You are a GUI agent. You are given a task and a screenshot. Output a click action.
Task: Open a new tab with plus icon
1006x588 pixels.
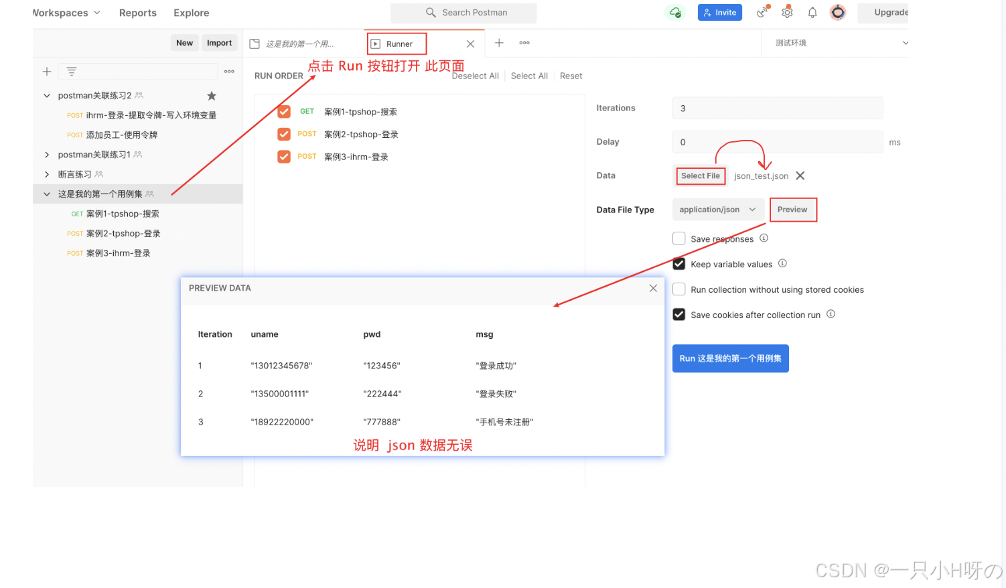(x=499, y=43)
